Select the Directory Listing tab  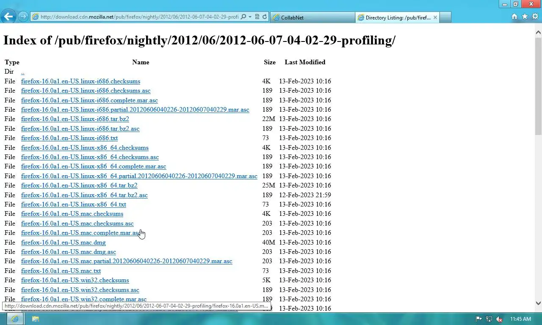[394, 17]
